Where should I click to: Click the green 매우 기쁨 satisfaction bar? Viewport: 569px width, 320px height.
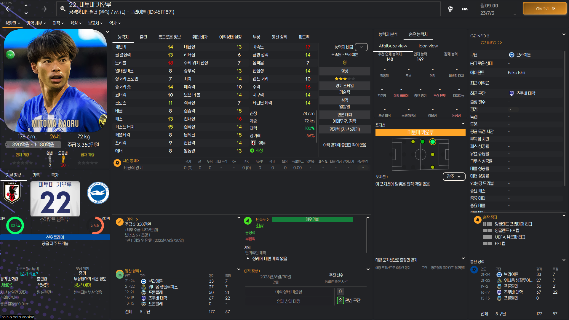pos(312,219)
